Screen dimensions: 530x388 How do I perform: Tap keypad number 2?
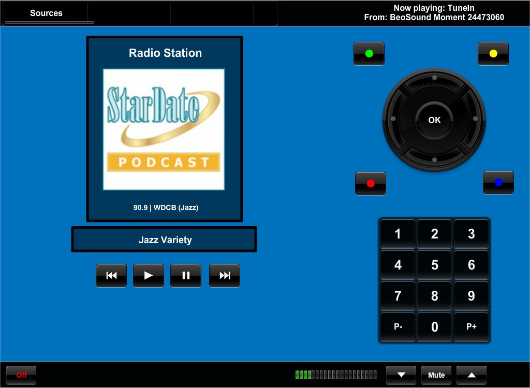435,234
